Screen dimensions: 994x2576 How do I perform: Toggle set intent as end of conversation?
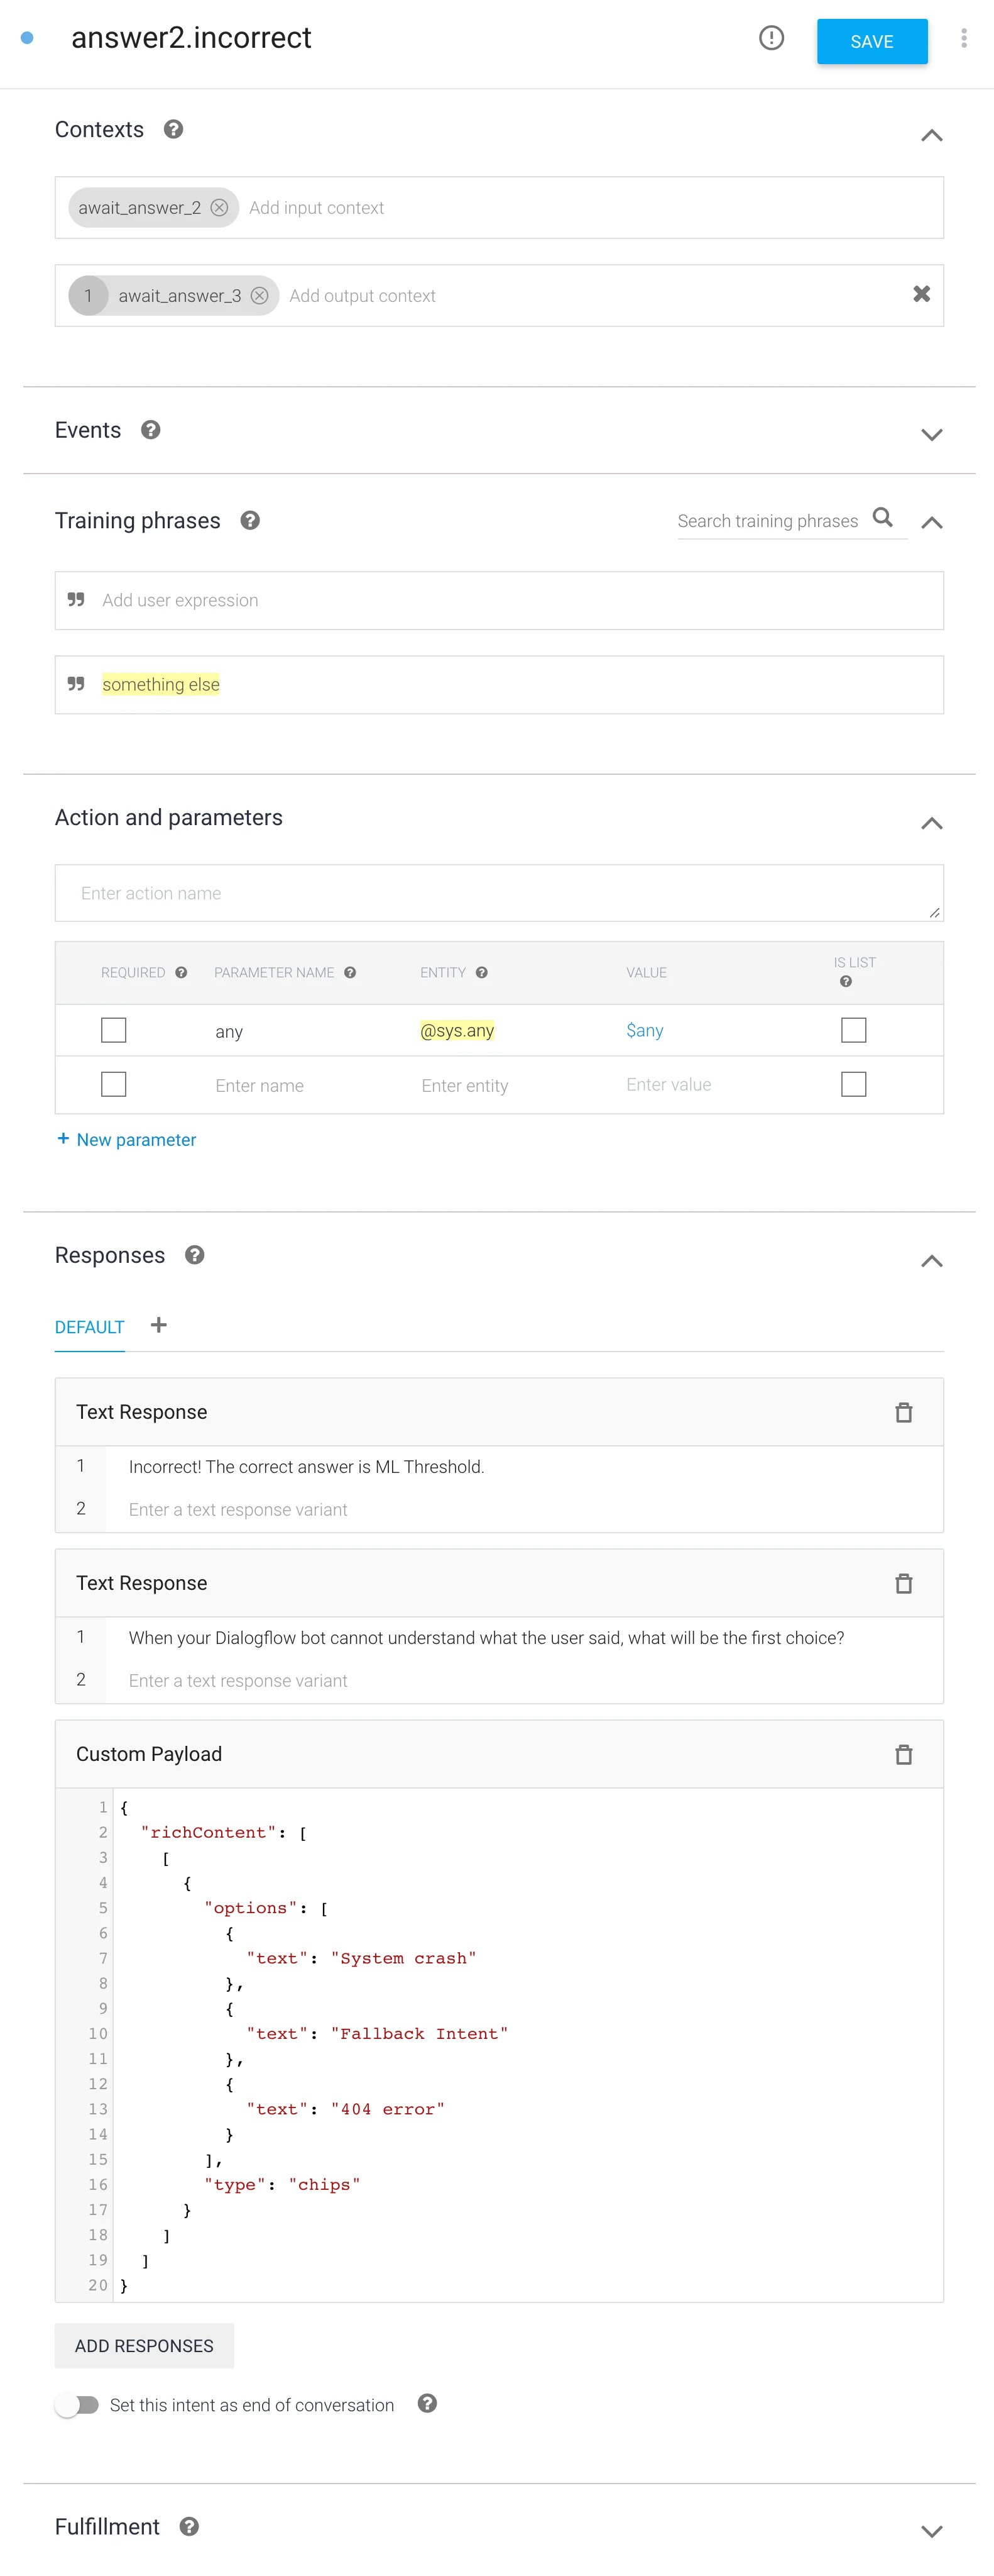pos(77,2405)
